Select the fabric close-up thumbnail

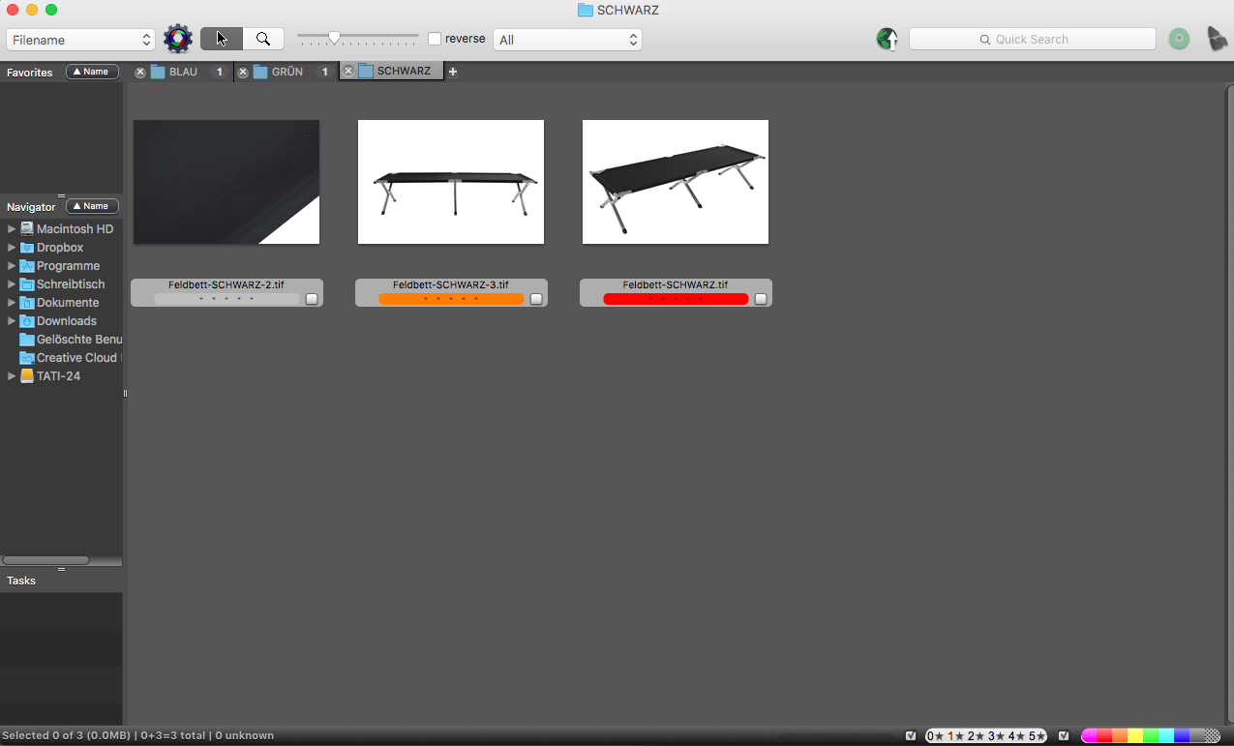click(226, 182)
